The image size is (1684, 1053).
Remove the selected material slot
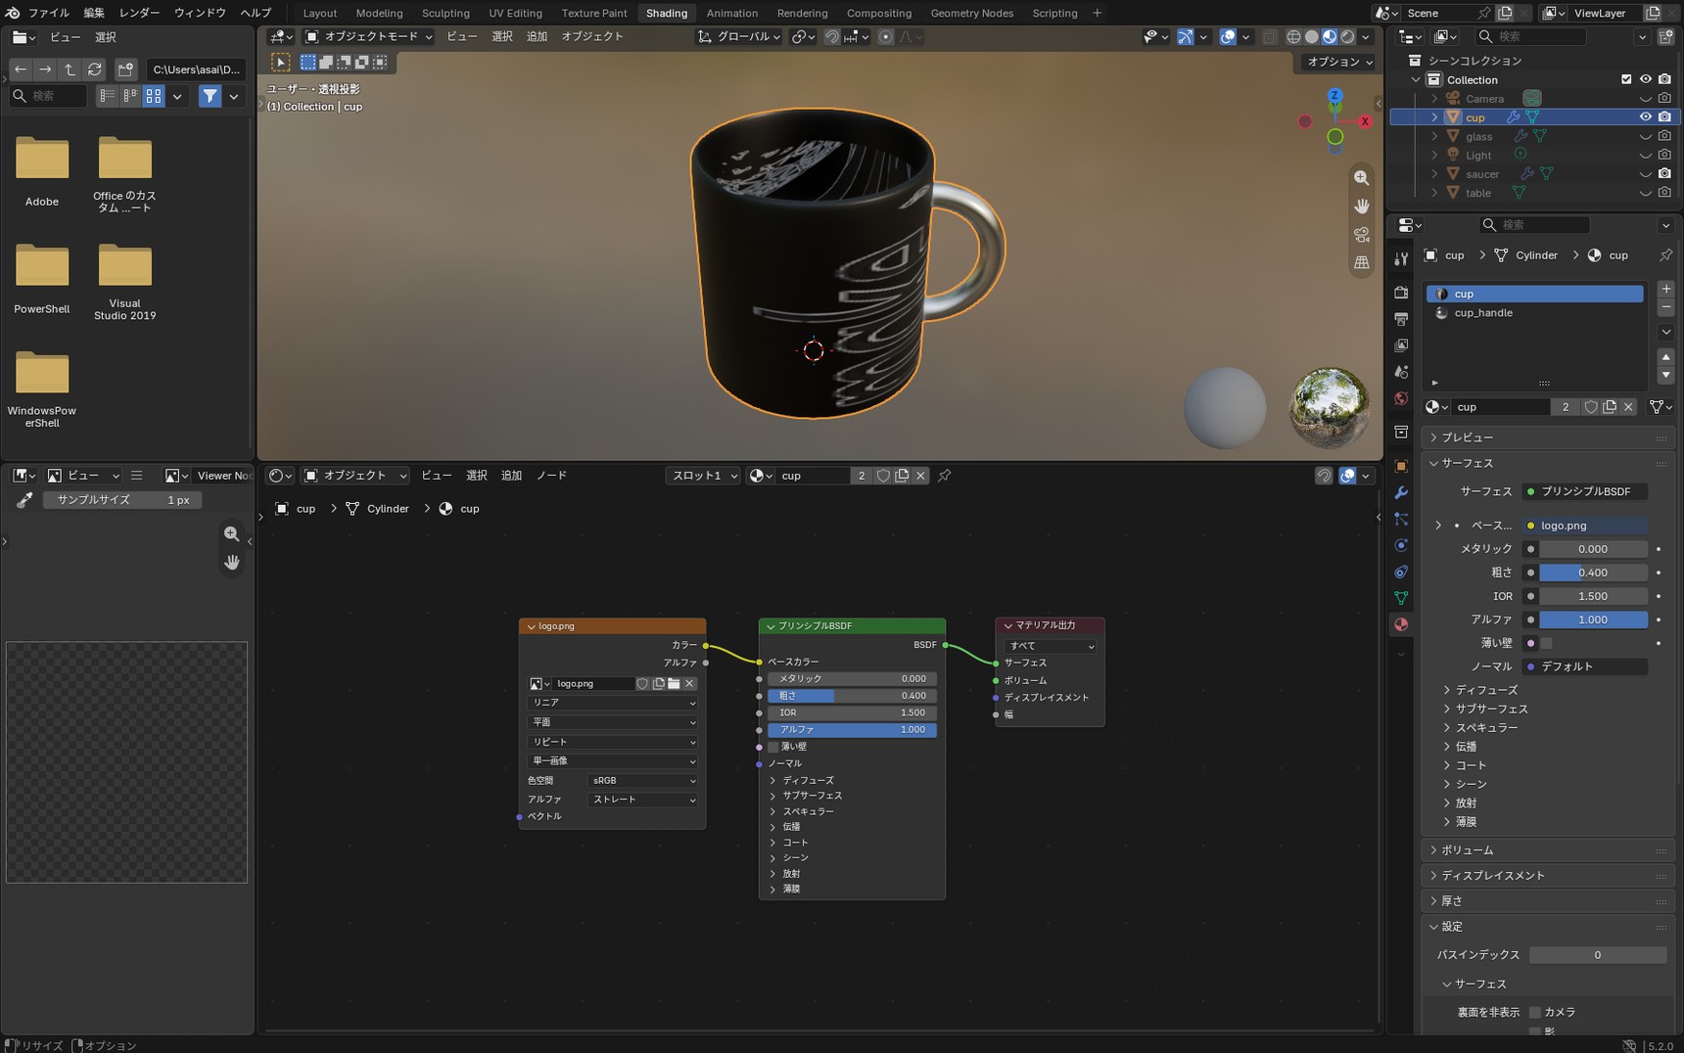1665,308
